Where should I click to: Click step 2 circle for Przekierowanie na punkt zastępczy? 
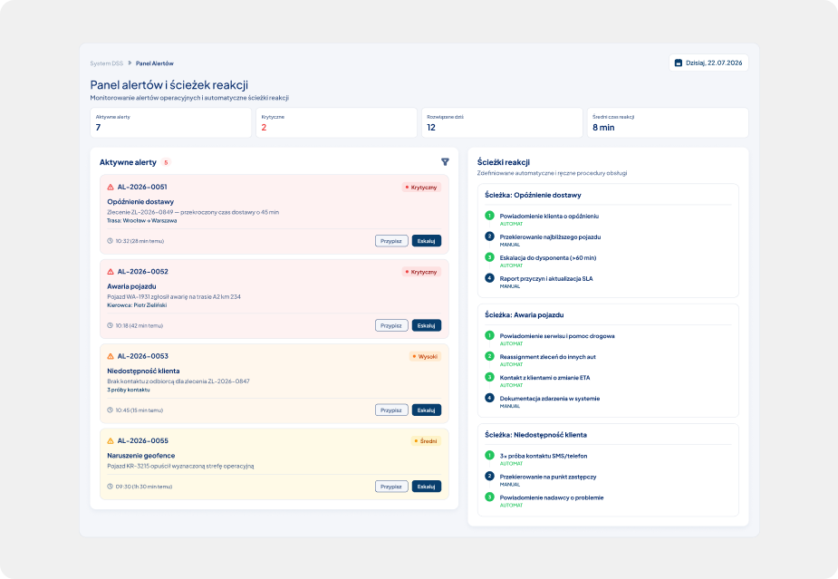[489, 476]
